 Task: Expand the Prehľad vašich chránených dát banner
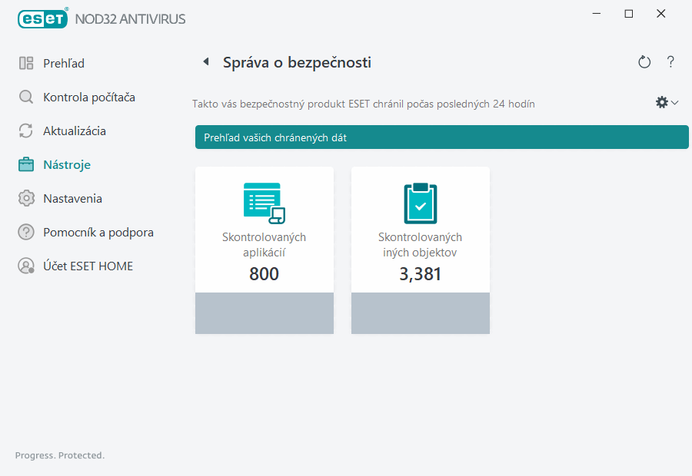441,137
